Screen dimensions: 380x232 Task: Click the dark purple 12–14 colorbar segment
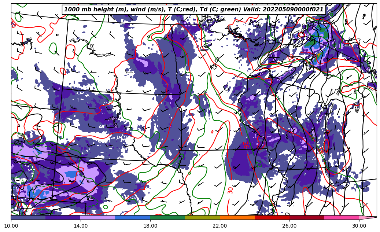click(x=63, y=217)
